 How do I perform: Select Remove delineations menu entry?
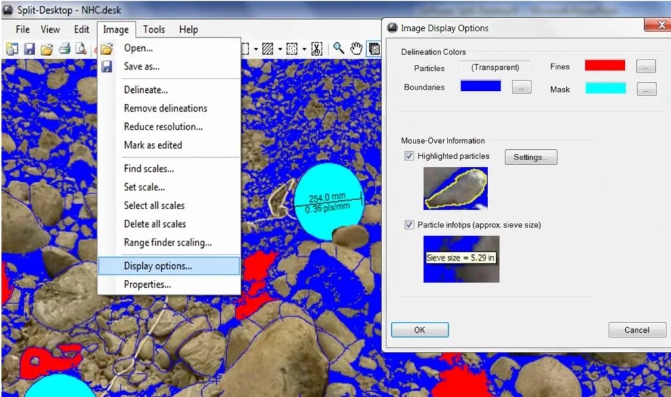tap(169, 108)
